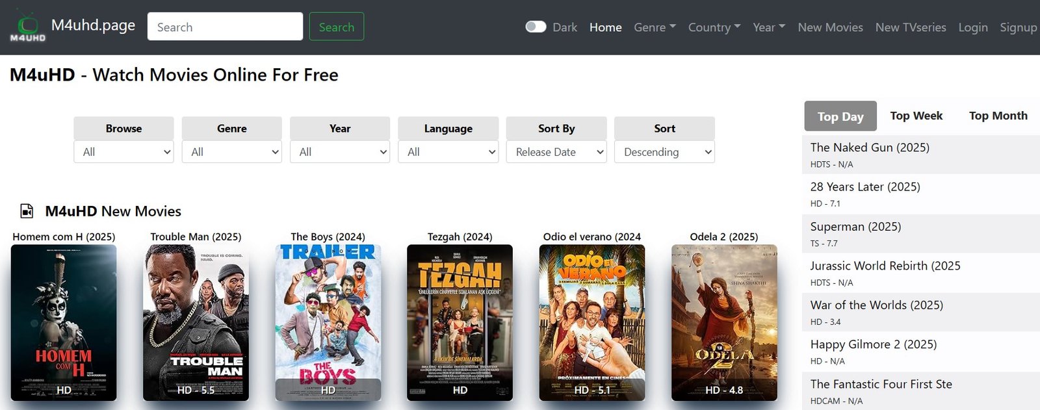Open the Sort By Release Date dropdown
Image resolution: width=1040 pixels, height=410 pixels.
point(556,152)
